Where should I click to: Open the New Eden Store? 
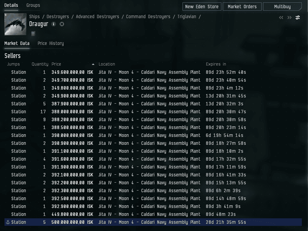click(201, 7)
